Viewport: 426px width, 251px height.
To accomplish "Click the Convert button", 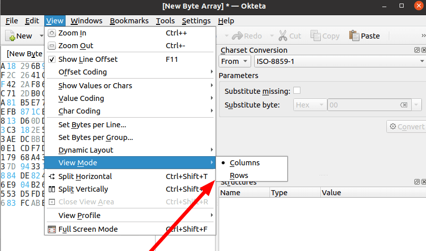I will tap(407, 127).
